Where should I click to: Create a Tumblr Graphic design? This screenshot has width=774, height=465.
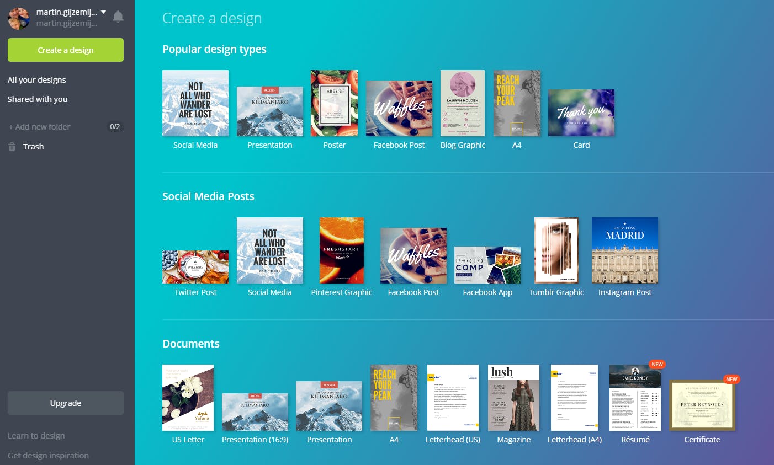(x=556, y=250)
